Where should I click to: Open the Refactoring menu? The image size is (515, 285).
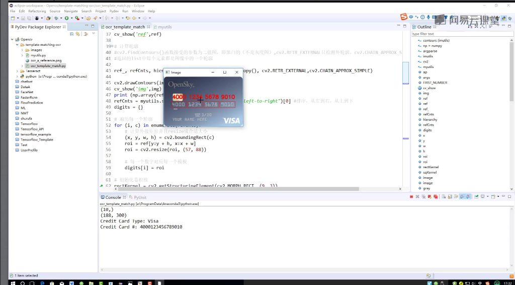pyautogui.click(x=37, y=11)
